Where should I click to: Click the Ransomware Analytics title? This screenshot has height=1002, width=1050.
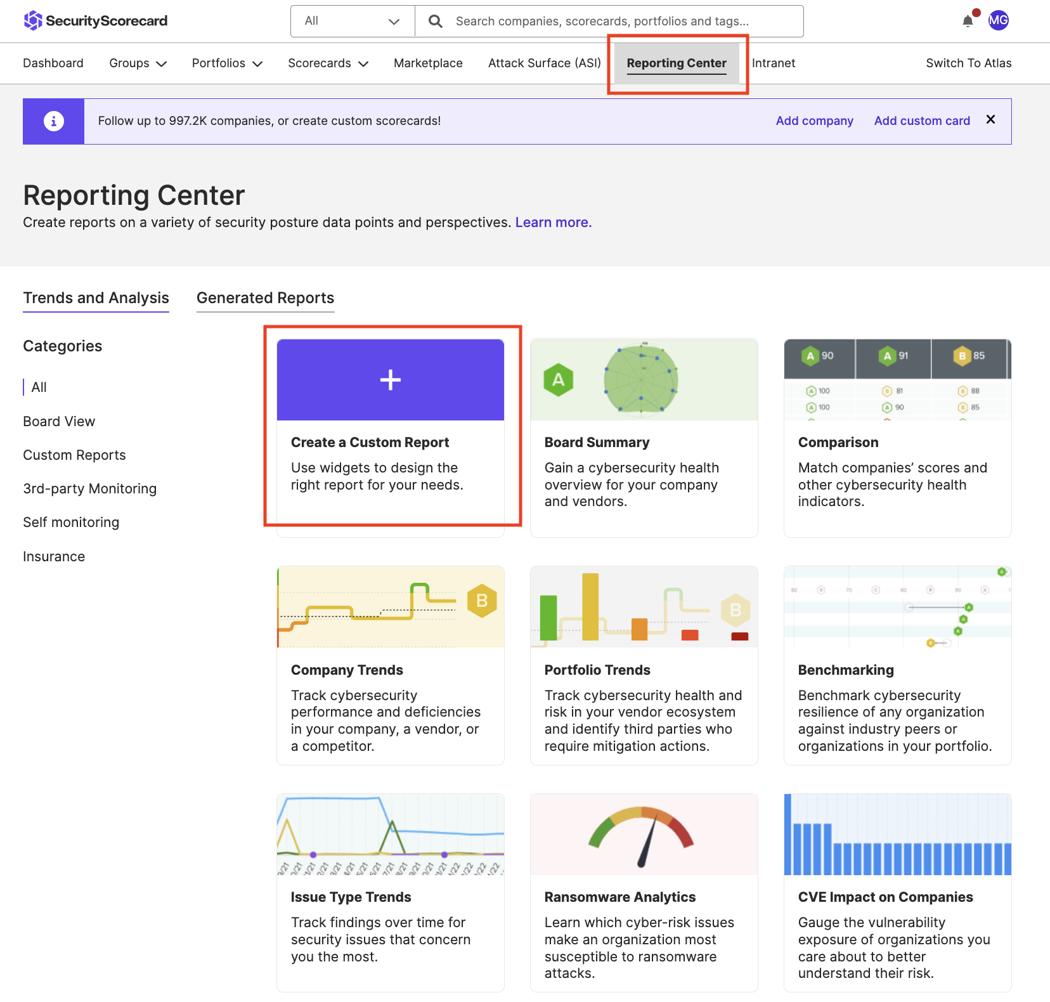point(620,897)
